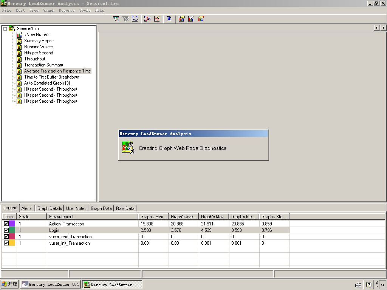387x290 pixels.
Task: Click the keyboard icon in system tray
Action: (x=358, y=285)
